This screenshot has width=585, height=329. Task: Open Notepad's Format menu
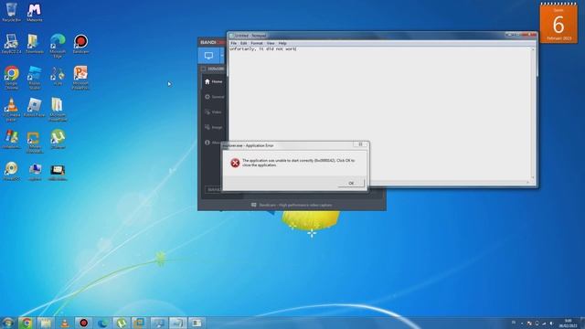[x=257, y=43]
